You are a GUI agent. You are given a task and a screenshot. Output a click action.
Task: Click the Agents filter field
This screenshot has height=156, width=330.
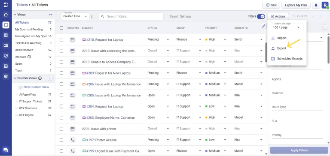(297, 79)
